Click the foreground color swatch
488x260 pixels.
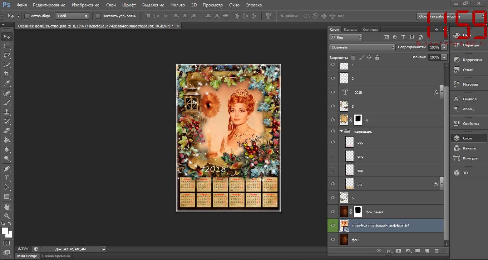click(5, 231)
